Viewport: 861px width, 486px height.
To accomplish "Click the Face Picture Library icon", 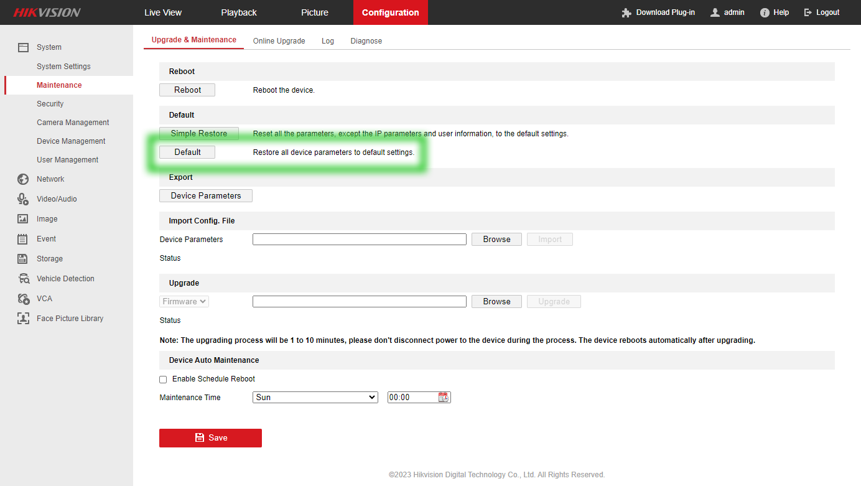I will click(x=23, y=319).
